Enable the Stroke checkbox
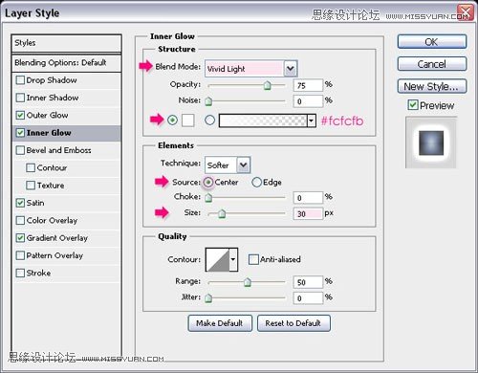 point(20,273)
